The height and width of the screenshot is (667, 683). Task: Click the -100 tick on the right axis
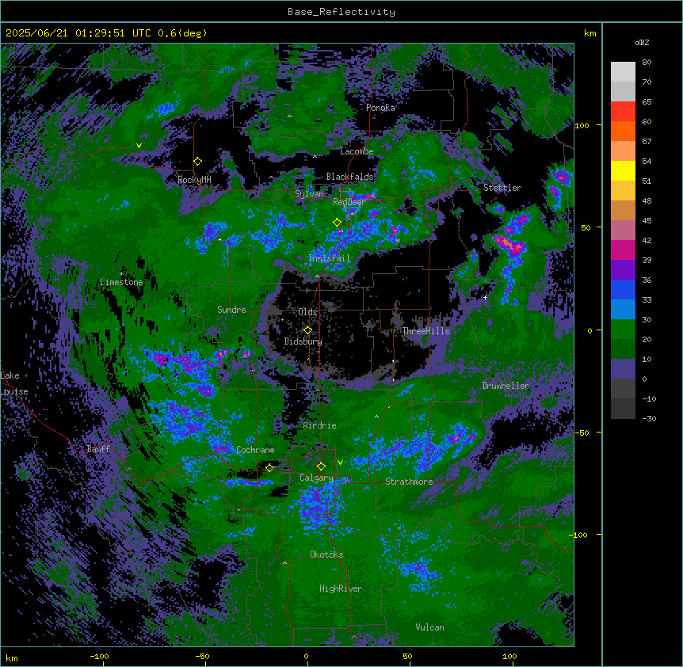pos(579,535)
